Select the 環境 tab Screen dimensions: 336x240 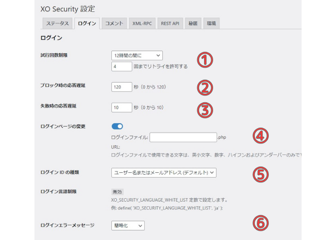[x=211, y=24]
